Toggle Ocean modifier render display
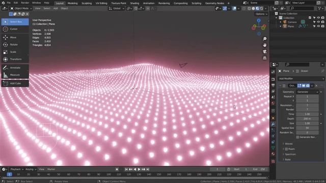326x183 pixels. (308, 86)
